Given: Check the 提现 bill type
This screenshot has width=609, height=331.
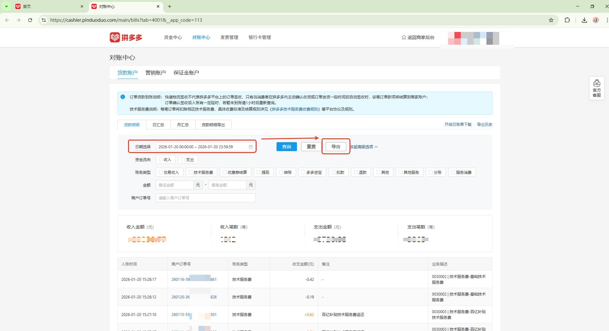Looking at the screenshot, I should [x=259, y=172].
